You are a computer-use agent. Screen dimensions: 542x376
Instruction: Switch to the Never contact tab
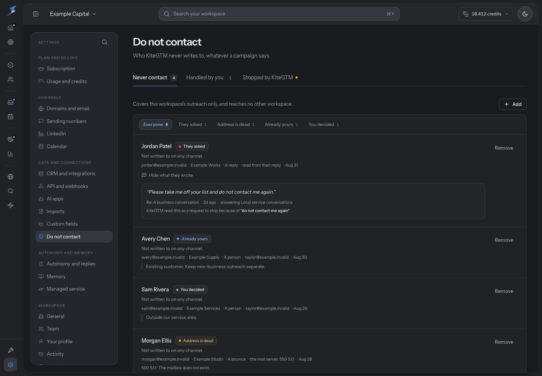pyautogui.click(x=155, y=77)
